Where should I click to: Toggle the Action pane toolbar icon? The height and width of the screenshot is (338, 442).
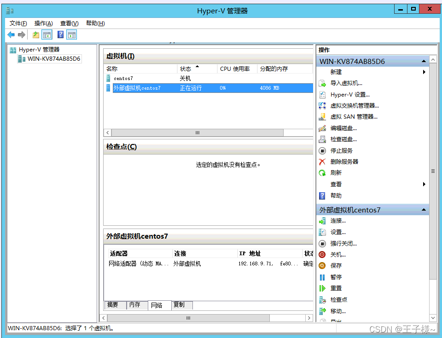coord(72,35)
